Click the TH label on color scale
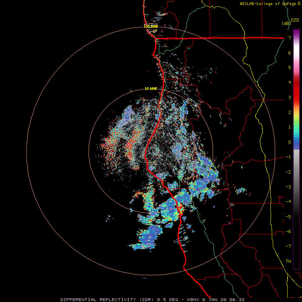 288,261
